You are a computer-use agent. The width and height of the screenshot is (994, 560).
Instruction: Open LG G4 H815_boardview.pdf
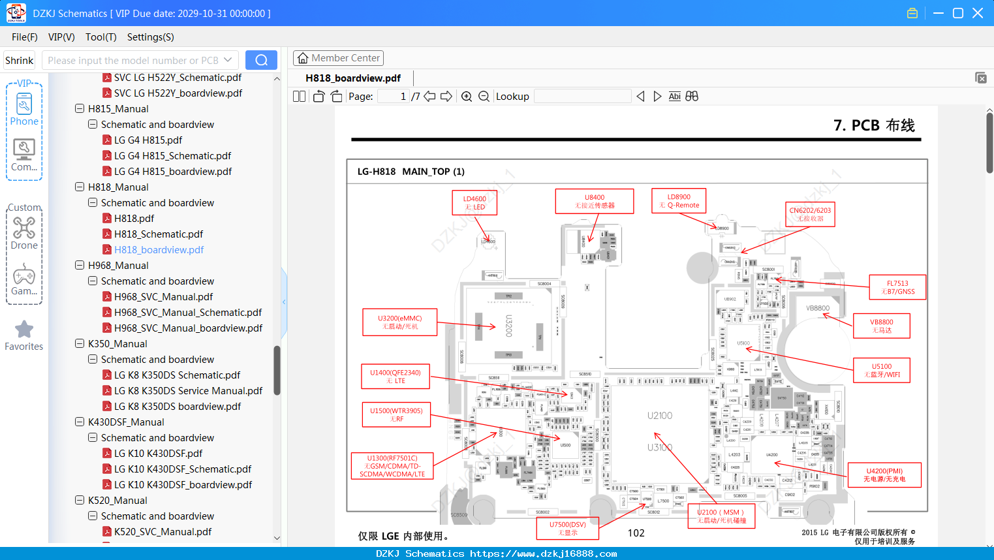pyautogui.click(x=173, y=171)
